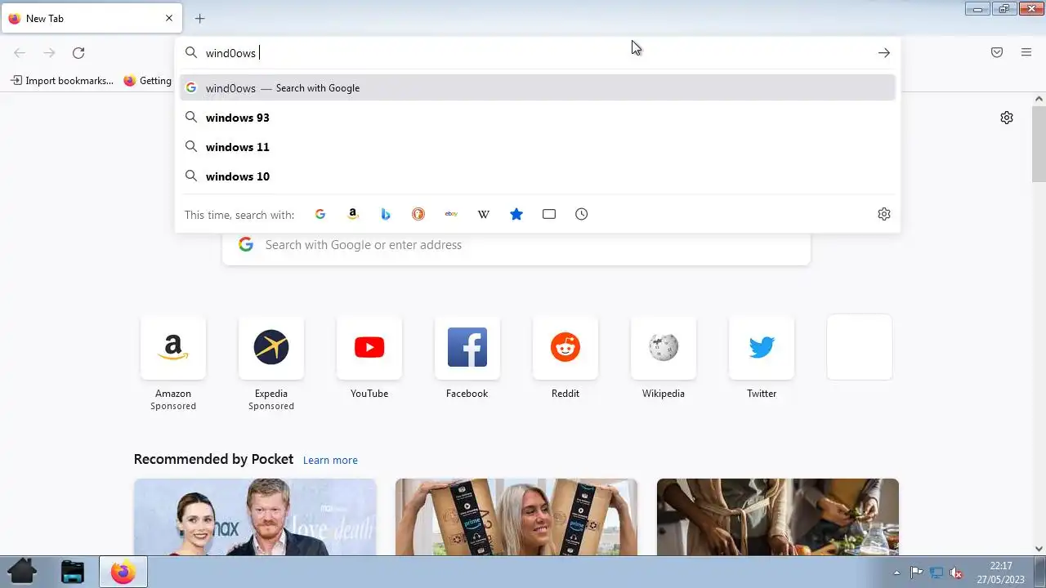Click the Pocket 'Learn more' link
Screen dimensions: 1046x588
click(330, 460)
